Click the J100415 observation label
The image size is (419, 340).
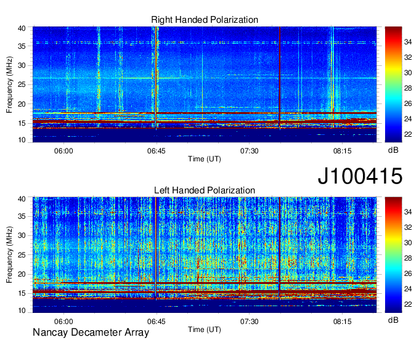pos(360,176)
